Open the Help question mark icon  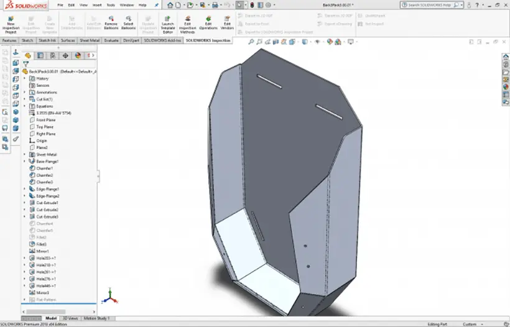click(x=477, y=5)
